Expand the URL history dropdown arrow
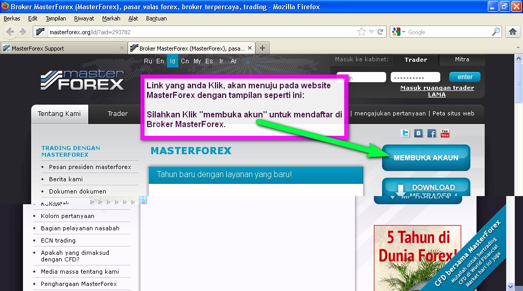This screenshot has height=291, width=523. click(372, 32)
